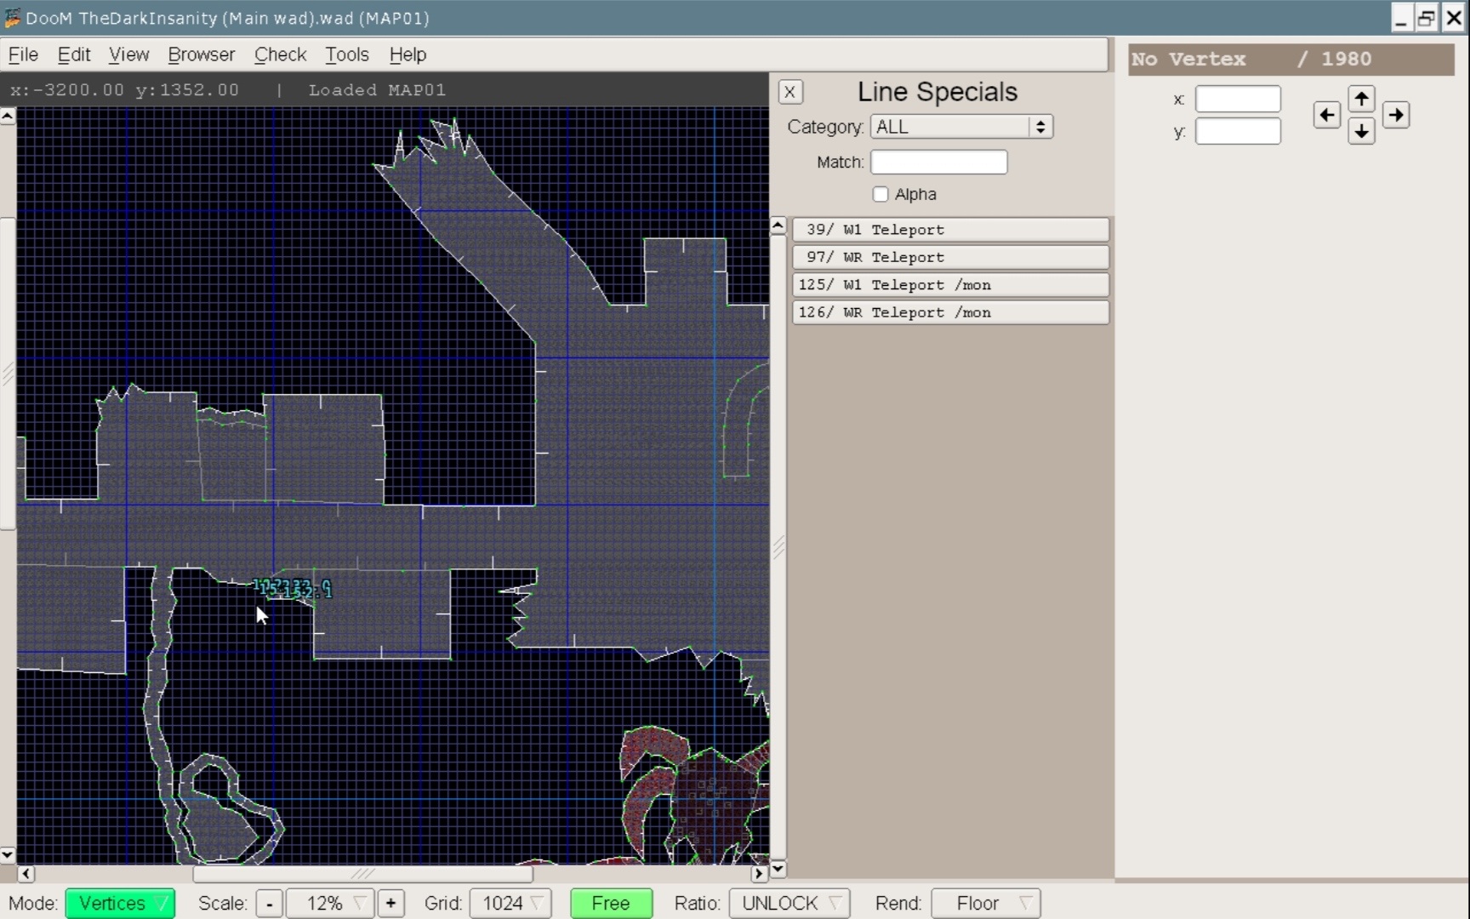Click the app icon in title bar

click(x=12, y=18)
